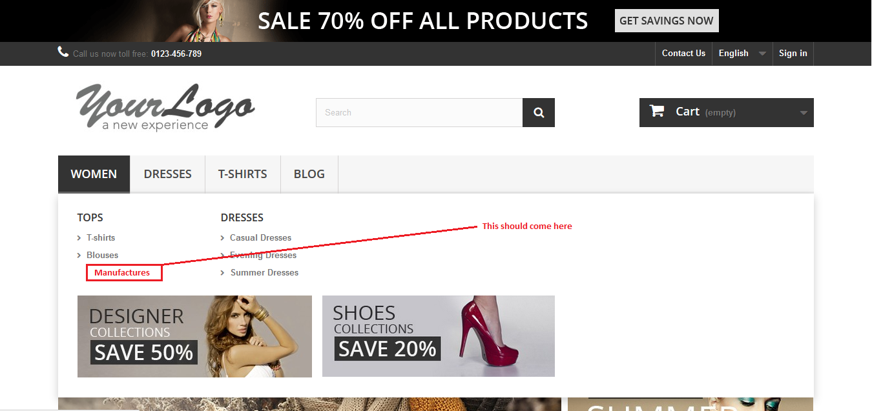The width and height of the screenshot is (872, 411).
Task: Click the YourLogo site logo
Action: 165,107
